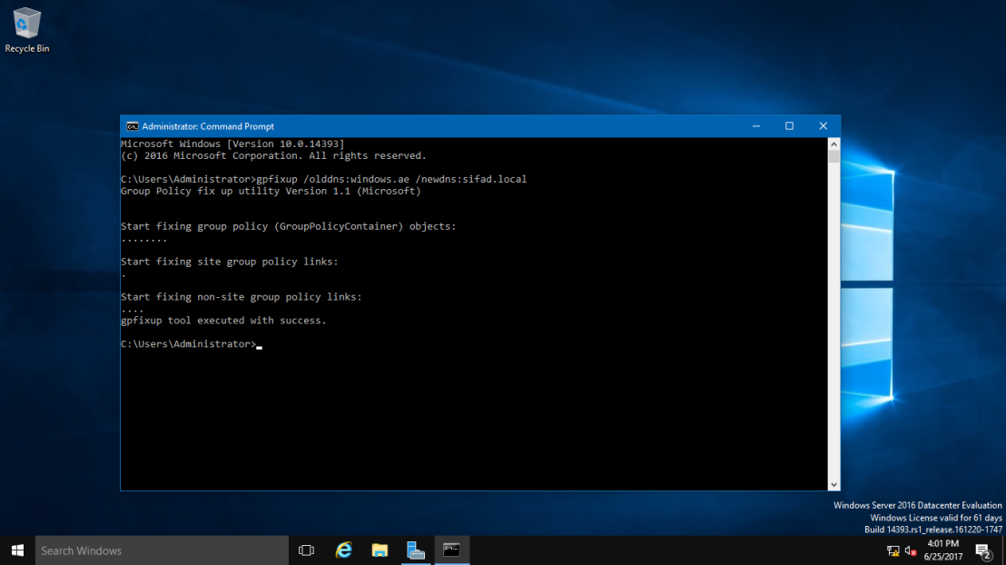This screenshot has height=565, width=1006.
Task: Launch Internet Explorer from the taskbar
Action: pyautogui.click(x=344, y=550)
